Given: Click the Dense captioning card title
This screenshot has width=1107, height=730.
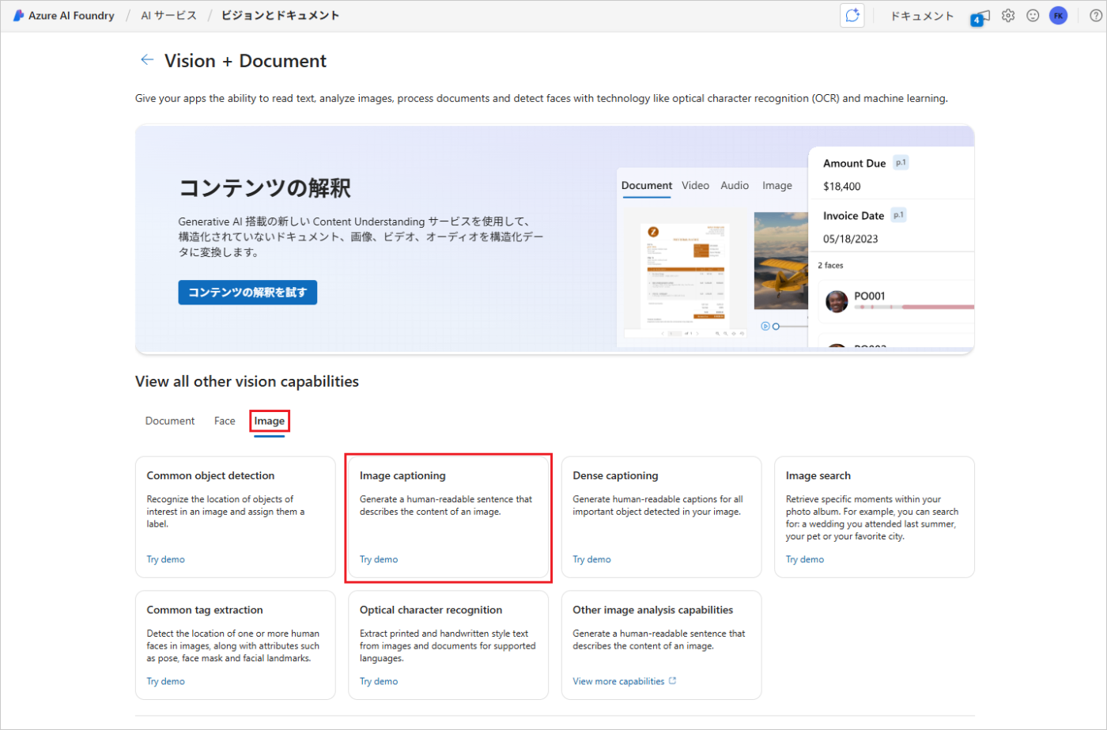Looking at the screenshot, I should click(615, 475).
